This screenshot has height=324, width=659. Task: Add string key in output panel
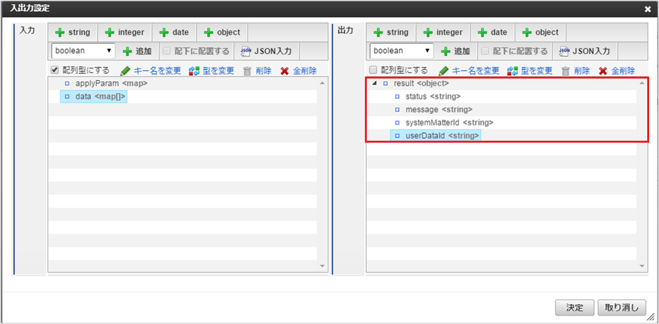click(x=391, y=32)
